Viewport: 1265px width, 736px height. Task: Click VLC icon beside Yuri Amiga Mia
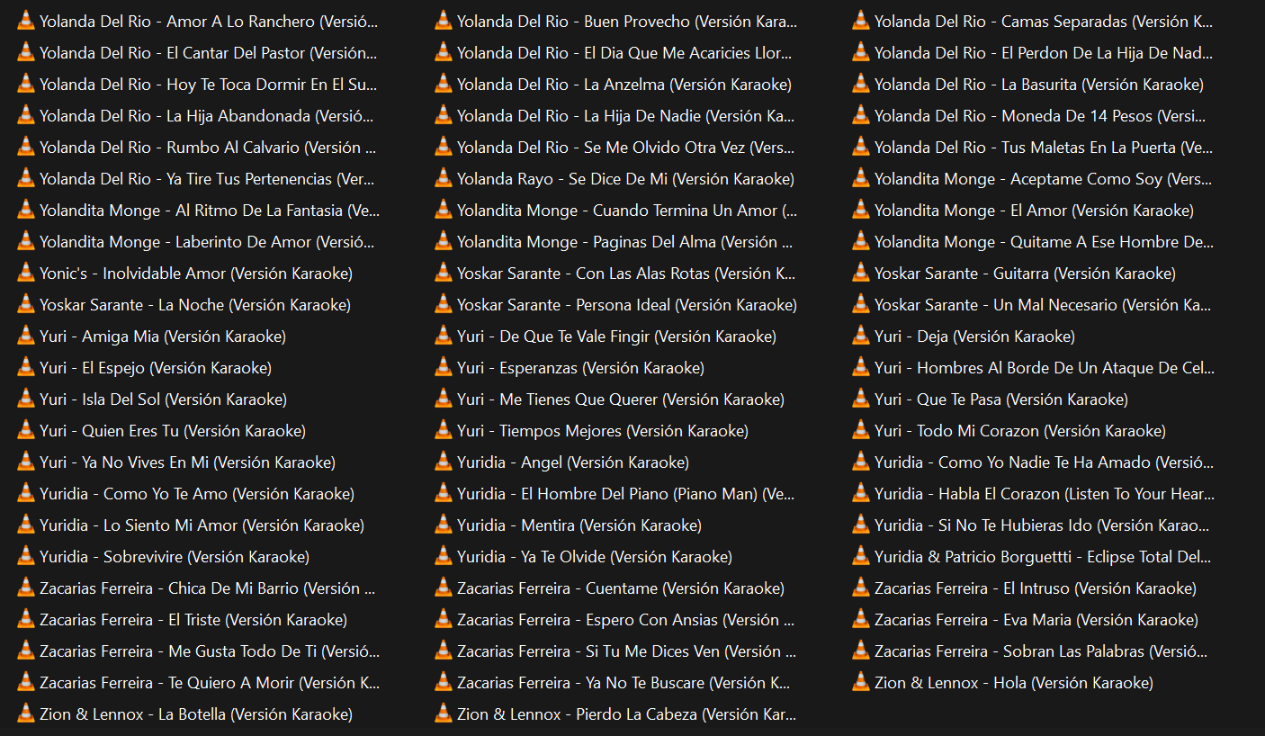(x=26, y=336)
